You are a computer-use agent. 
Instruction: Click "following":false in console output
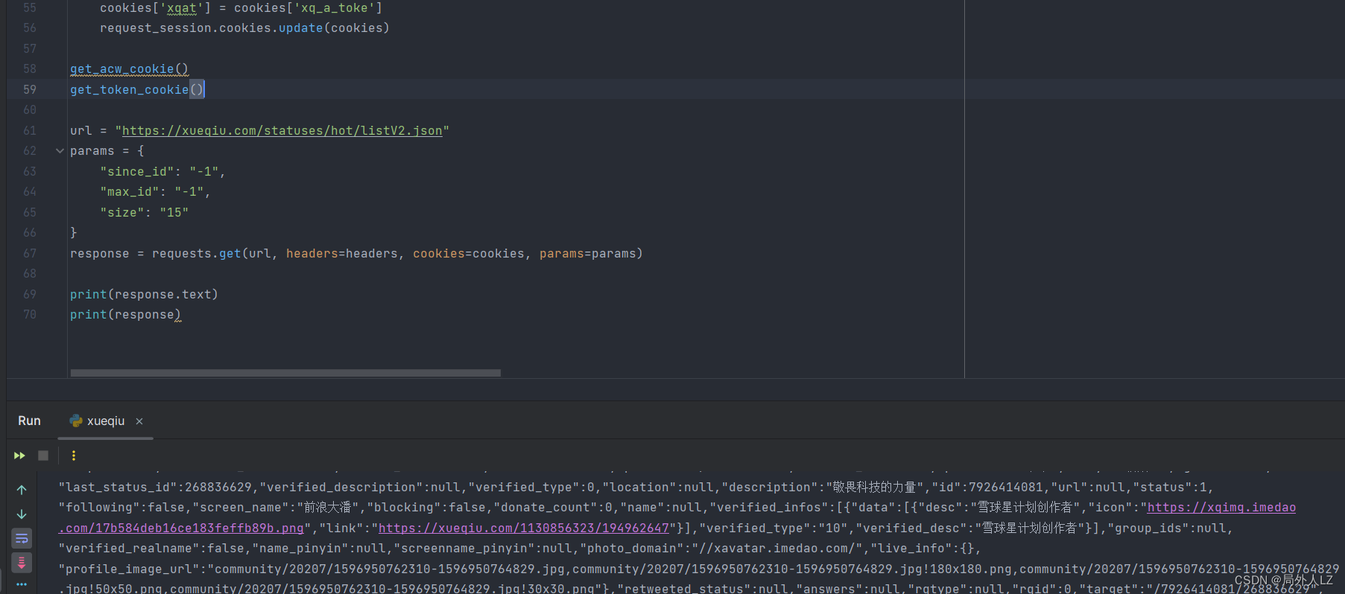pos(121,508)
